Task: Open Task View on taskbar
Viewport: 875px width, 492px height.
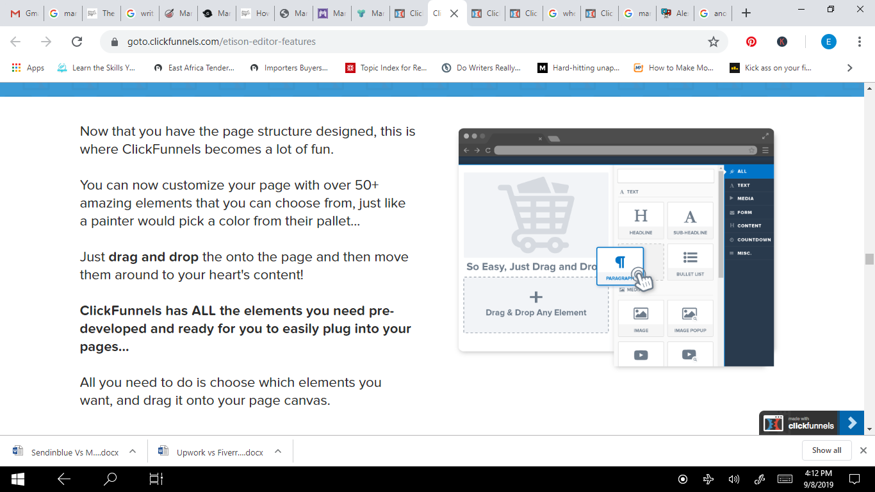Action: tap(156, 479)
